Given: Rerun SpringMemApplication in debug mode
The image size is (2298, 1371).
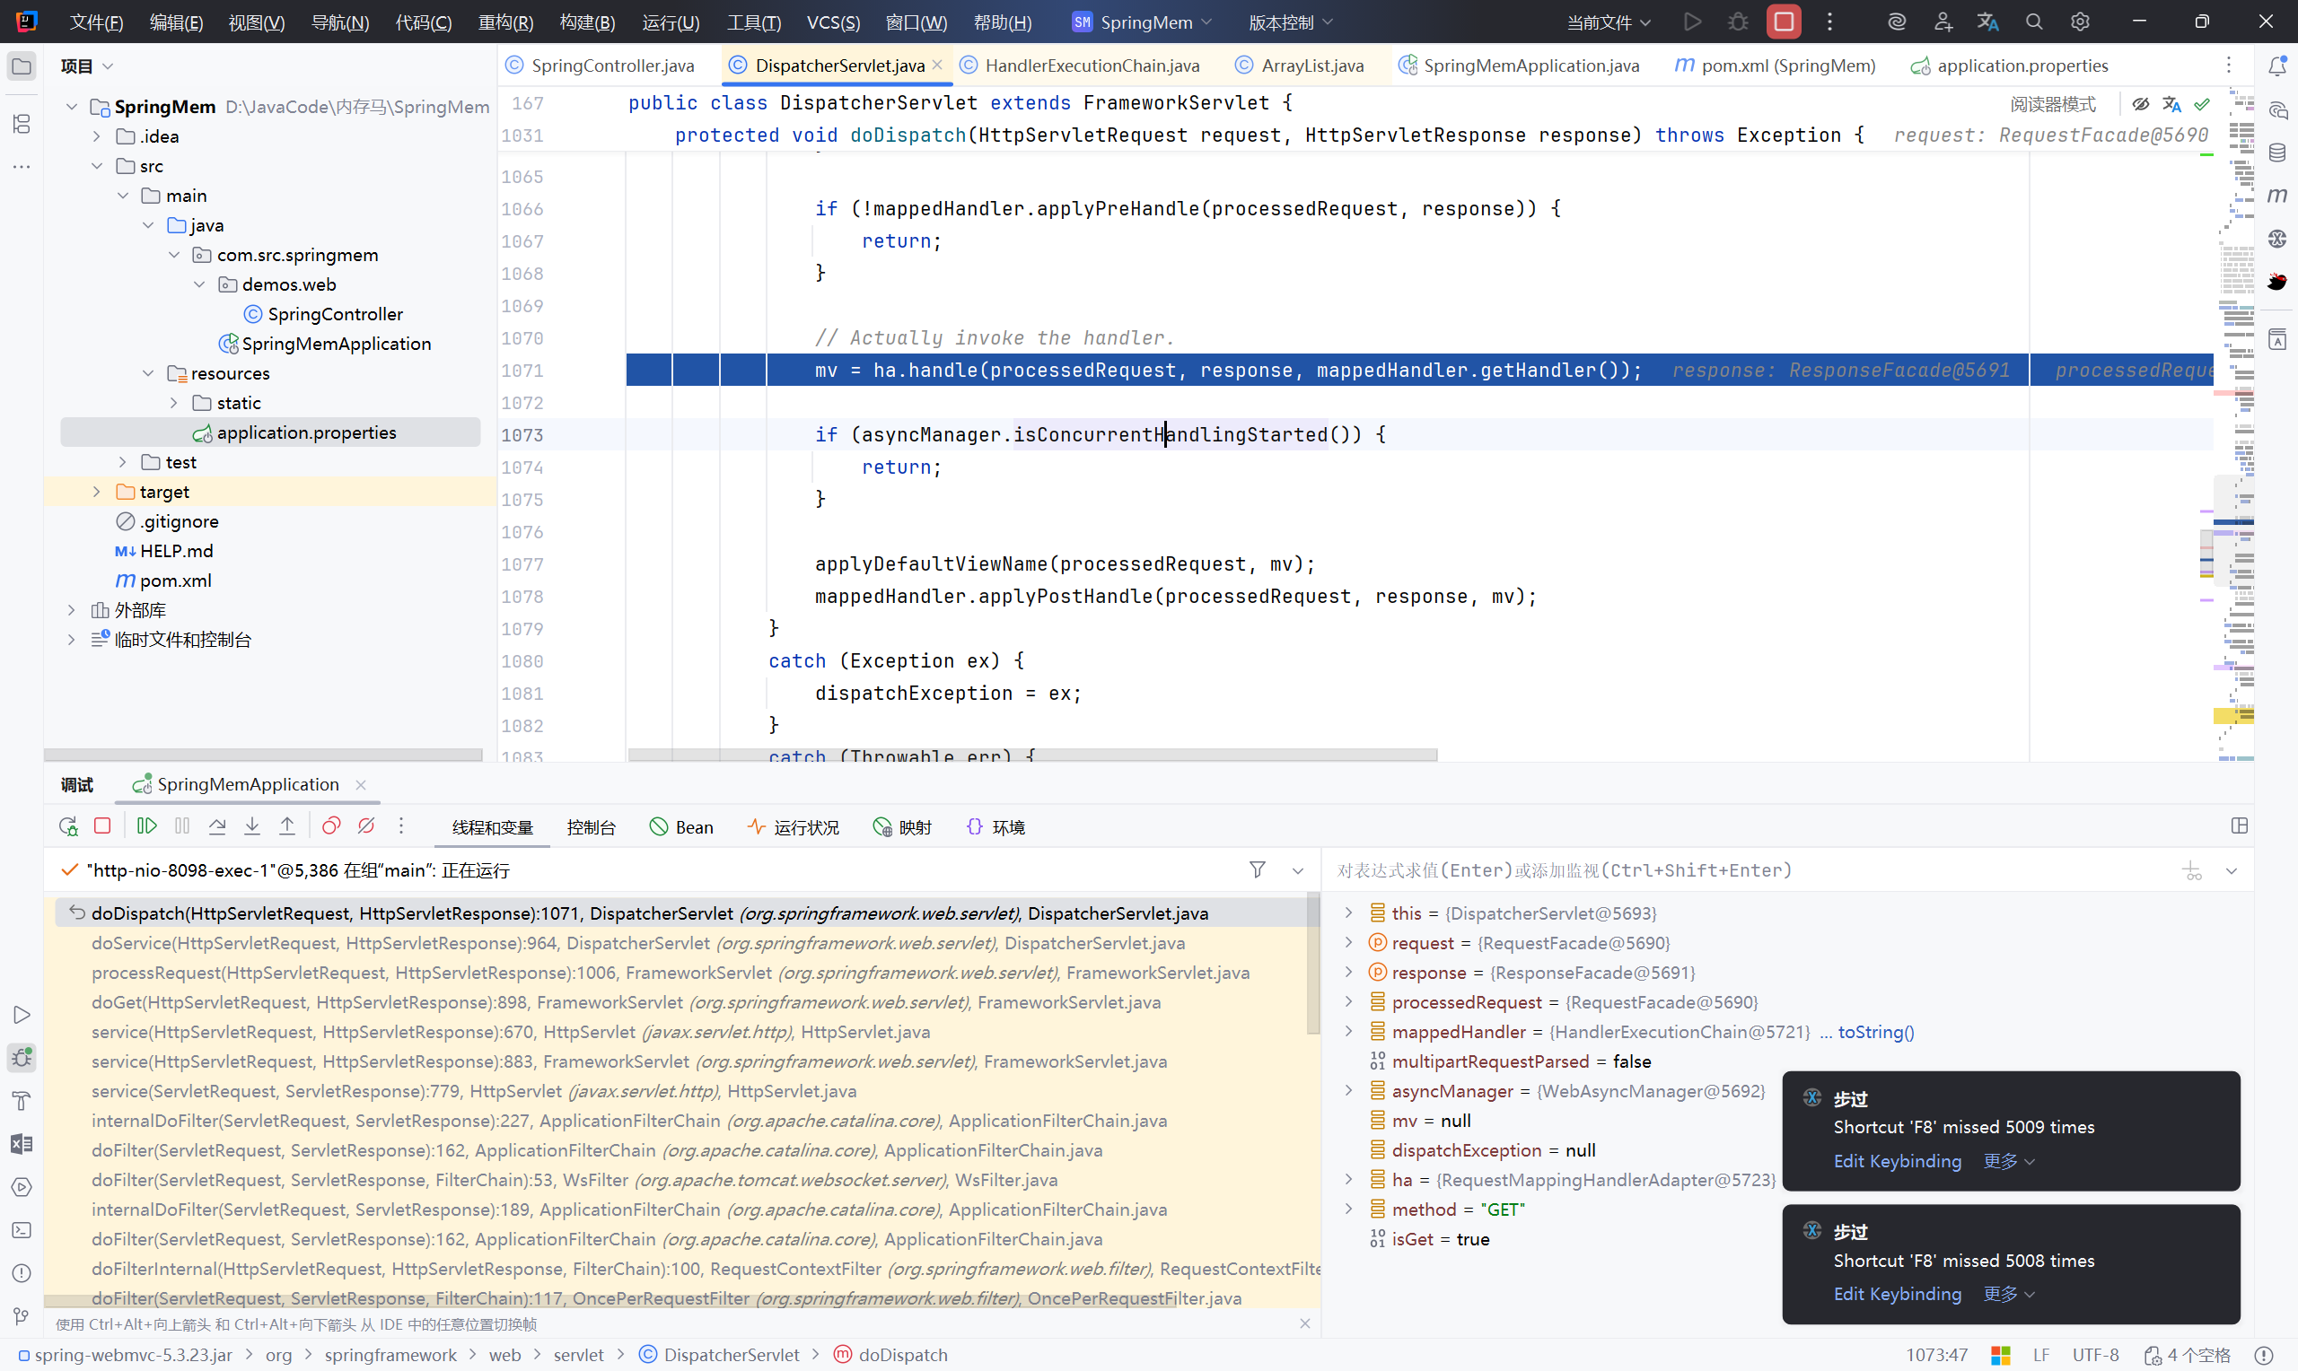Looking at the screenshot, I should coord(67,826).
